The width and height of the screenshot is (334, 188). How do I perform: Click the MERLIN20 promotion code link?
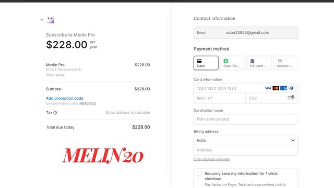click(x=88, y=103)
